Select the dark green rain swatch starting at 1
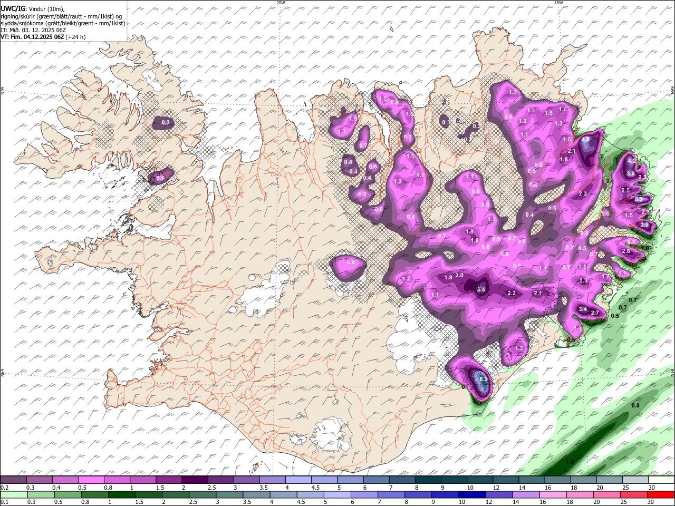 point(121,494)
